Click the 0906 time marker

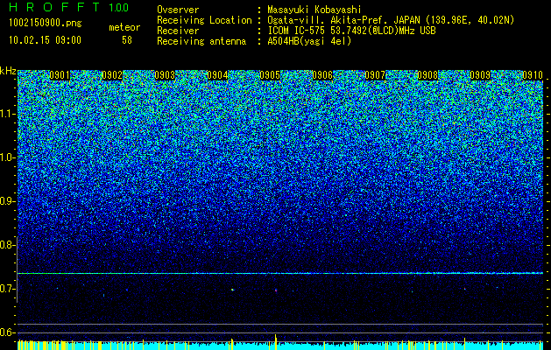click(322, 75)
